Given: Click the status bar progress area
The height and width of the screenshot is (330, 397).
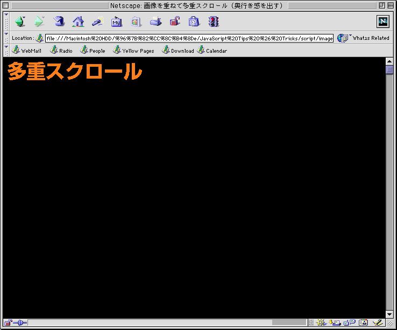Looking at the screenshot, I should coord(167,322).
